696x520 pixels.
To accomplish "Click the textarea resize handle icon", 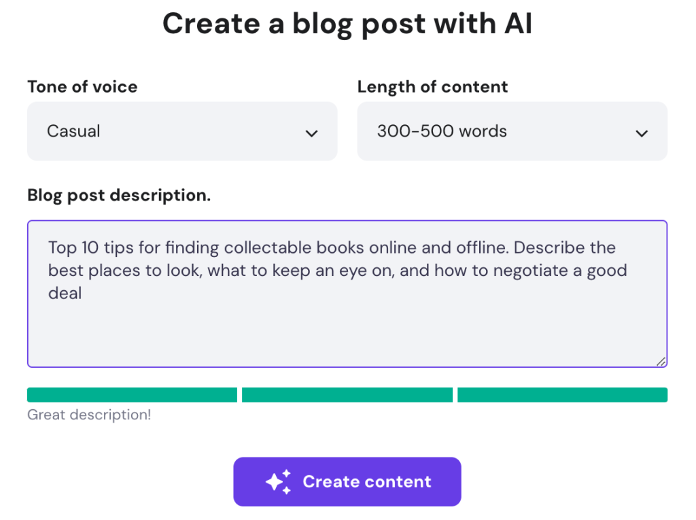I will 661,362.
